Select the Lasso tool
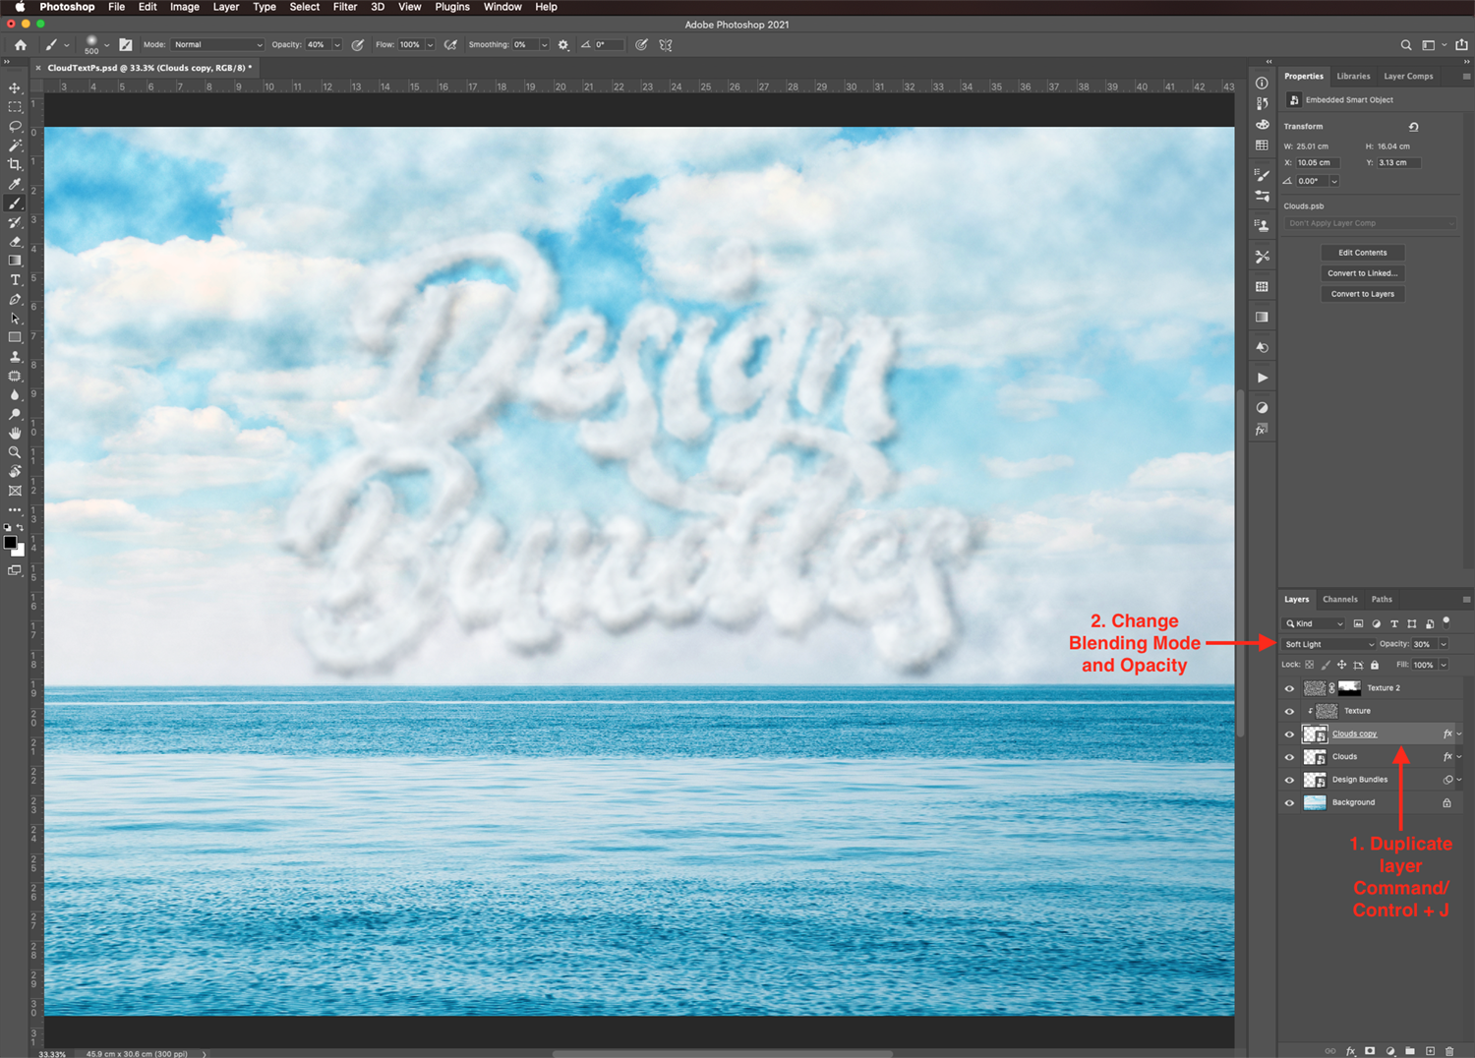 (x=15, y=127)
